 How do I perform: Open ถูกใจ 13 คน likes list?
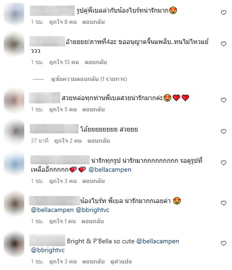64,62
